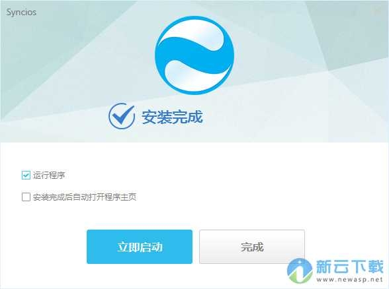Click the 新云下载 watermark logo icon
This screenshot has width=389, height=289.
pos(300,271)
